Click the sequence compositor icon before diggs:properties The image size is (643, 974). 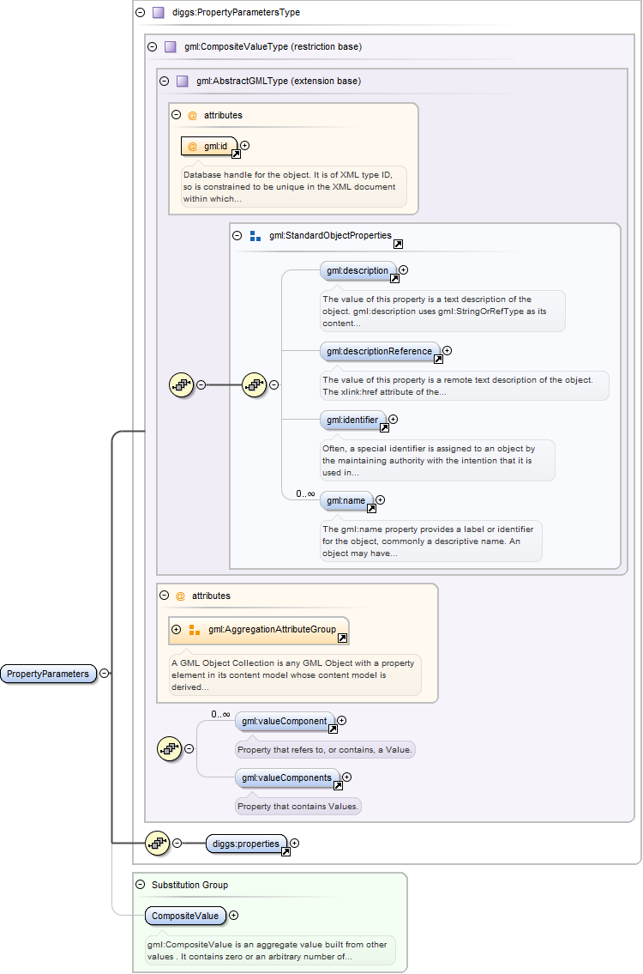[x=157, y=844]
